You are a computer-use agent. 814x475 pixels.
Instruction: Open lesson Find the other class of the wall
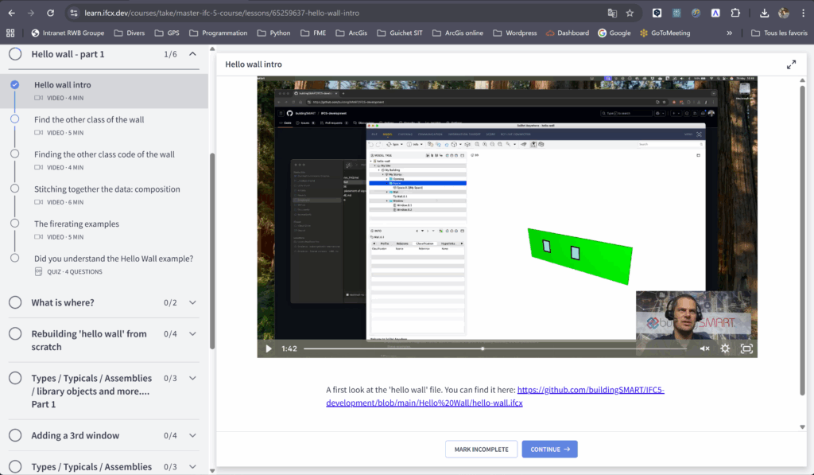point(89,120)
